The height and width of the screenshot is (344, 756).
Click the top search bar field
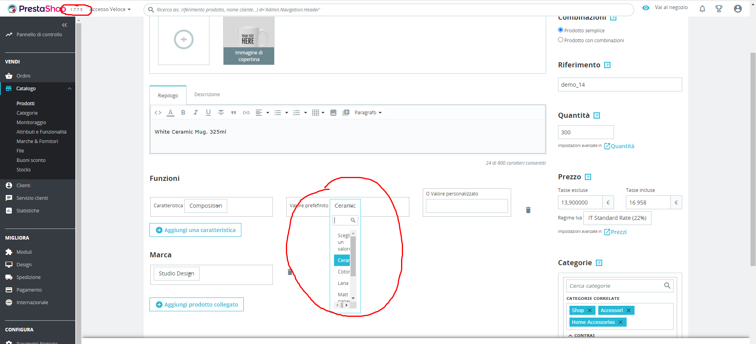tap(389, 9)
